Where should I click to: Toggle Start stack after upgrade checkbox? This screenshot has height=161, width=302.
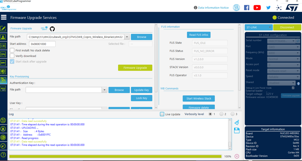12,61
